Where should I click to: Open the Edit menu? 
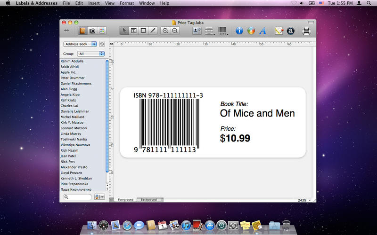[79, 3]
